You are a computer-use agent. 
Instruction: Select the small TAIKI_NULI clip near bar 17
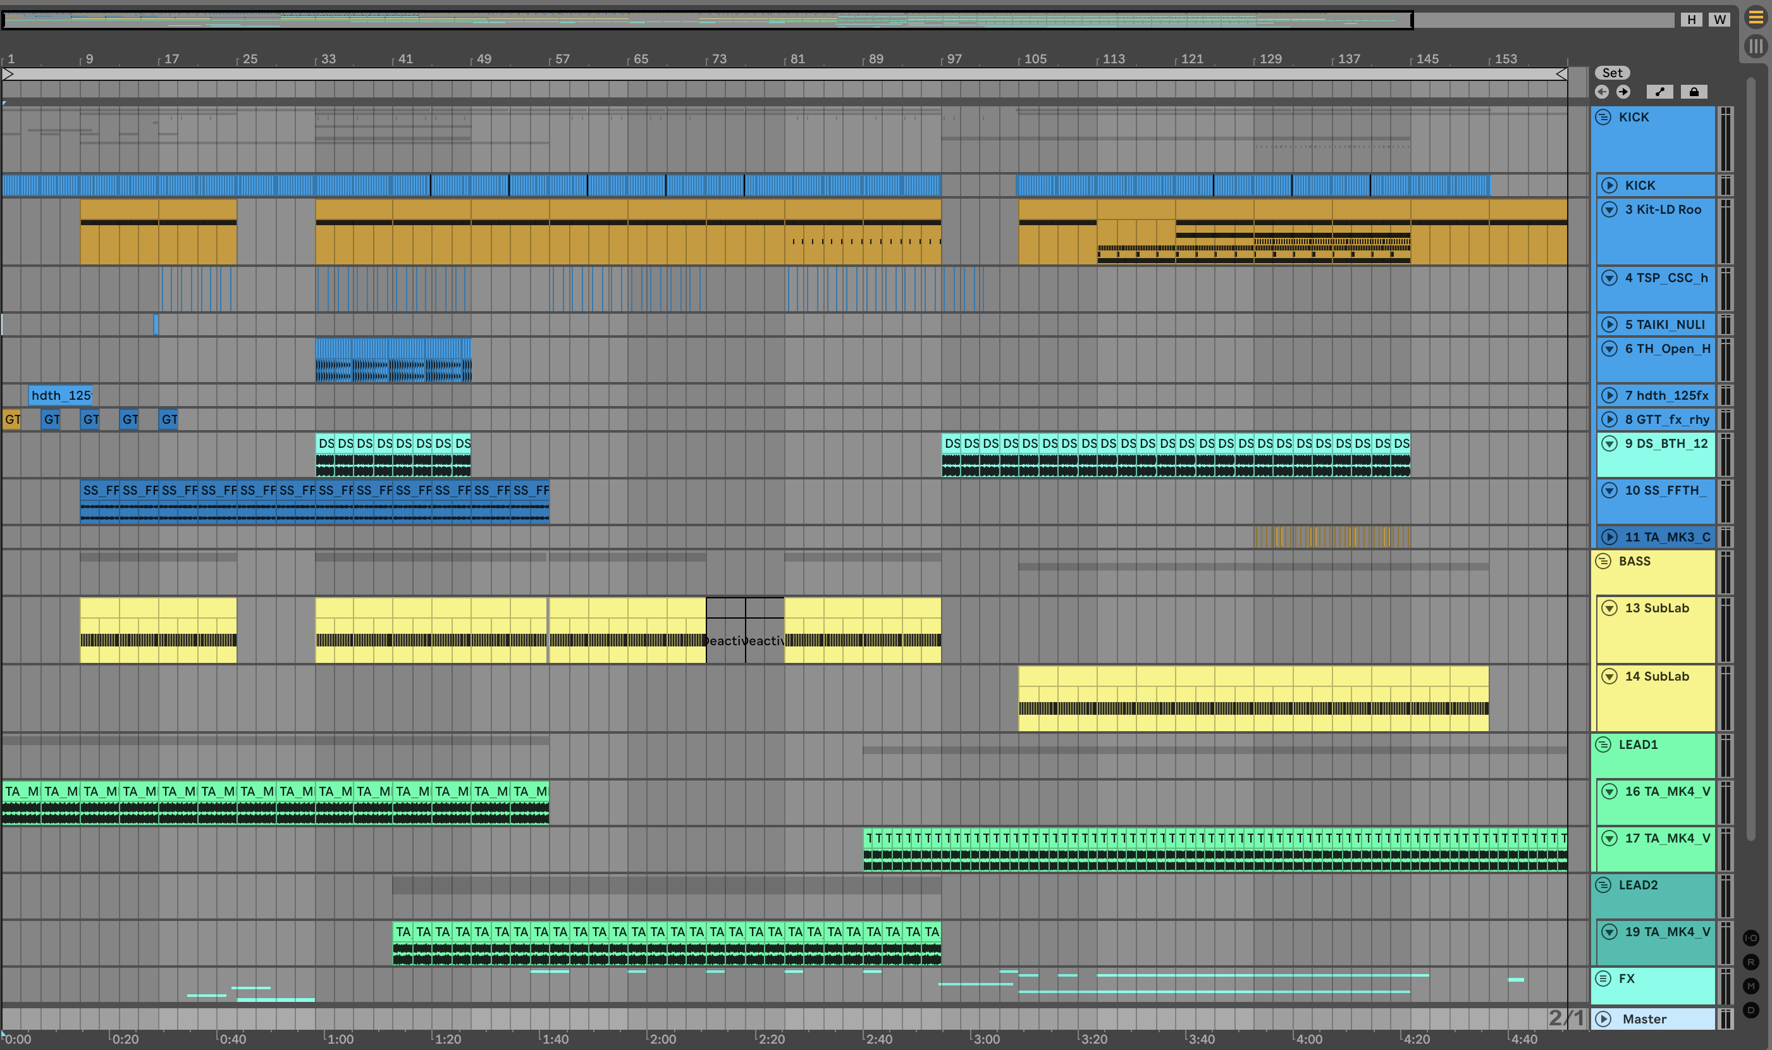[x=156, y=324]
